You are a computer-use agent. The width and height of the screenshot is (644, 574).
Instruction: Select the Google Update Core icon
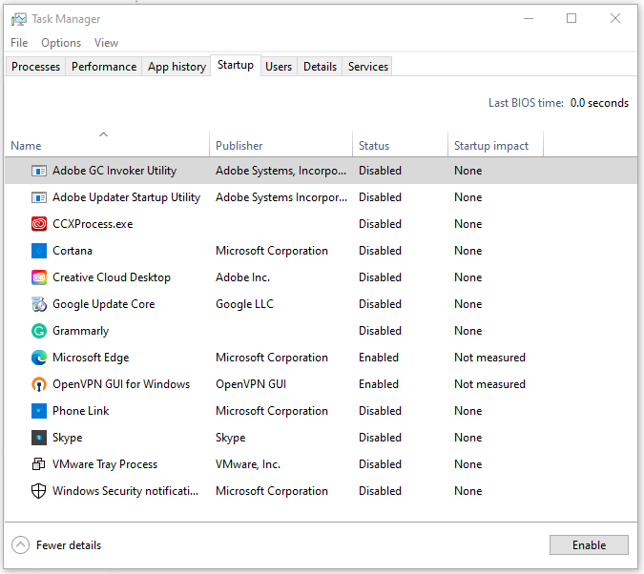[x=39, y=304]
